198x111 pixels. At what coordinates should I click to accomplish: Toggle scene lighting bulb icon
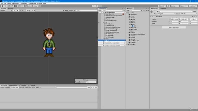[x=18, y=10]
